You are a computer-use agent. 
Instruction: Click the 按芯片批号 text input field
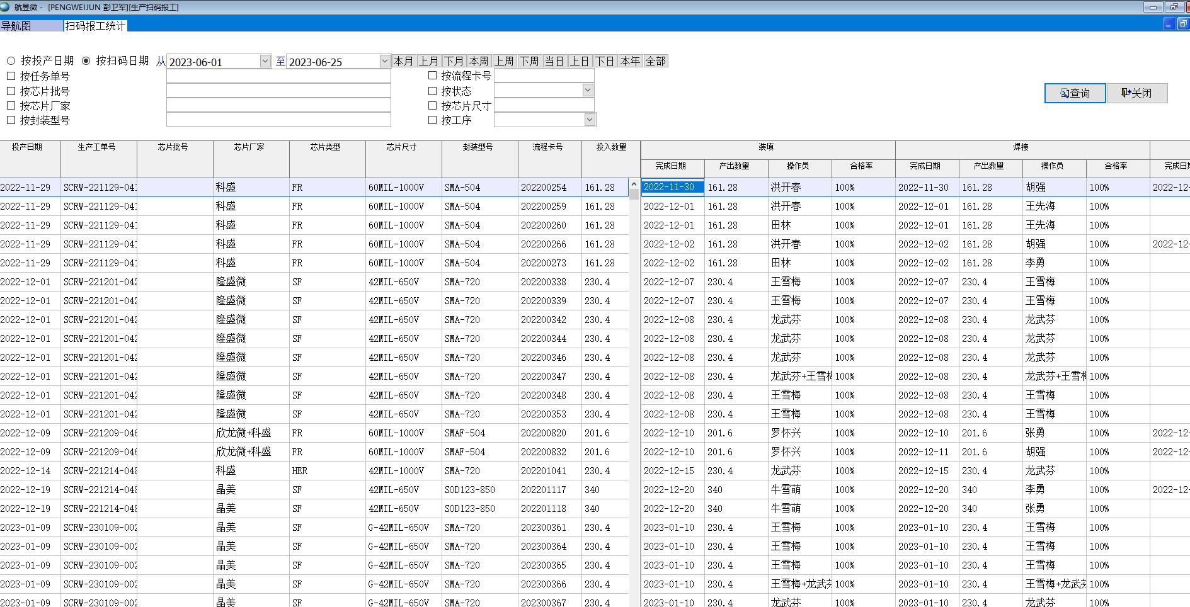pyautogui.click(x=278, y=91)
